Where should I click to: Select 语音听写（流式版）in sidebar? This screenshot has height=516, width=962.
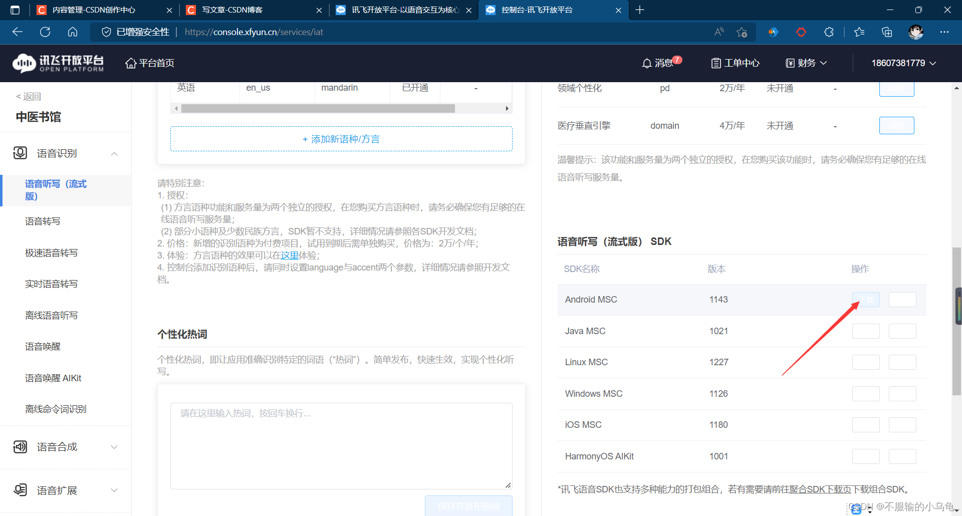point(66,190)
